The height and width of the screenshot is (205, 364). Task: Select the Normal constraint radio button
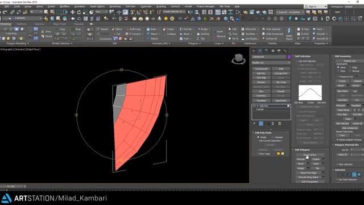pyautogui.click(x=350, y=71)
